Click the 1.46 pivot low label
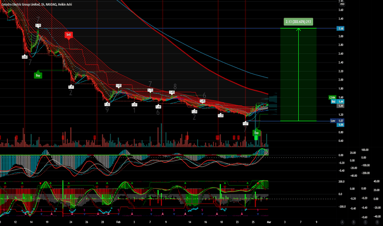Screen dimensions: 383x226 tap(158, 106)
